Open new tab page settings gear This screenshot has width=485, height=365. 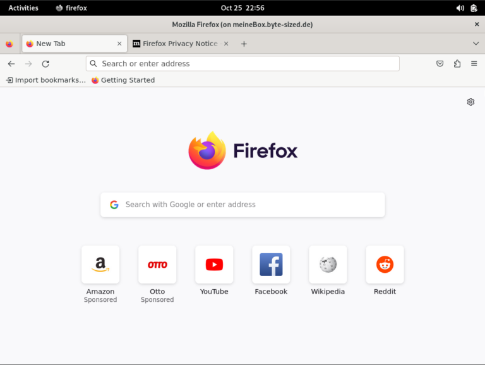(470, 102)
